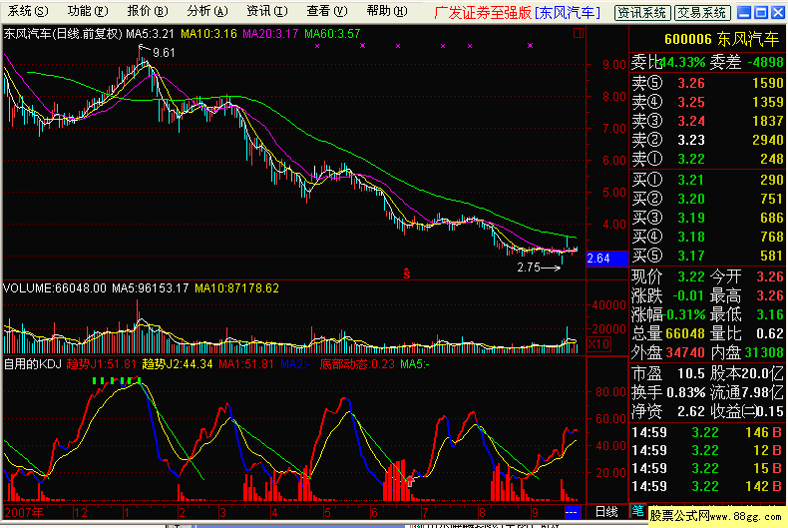Click the 趋势J1:51.81 label

click(x=101, y=364)
